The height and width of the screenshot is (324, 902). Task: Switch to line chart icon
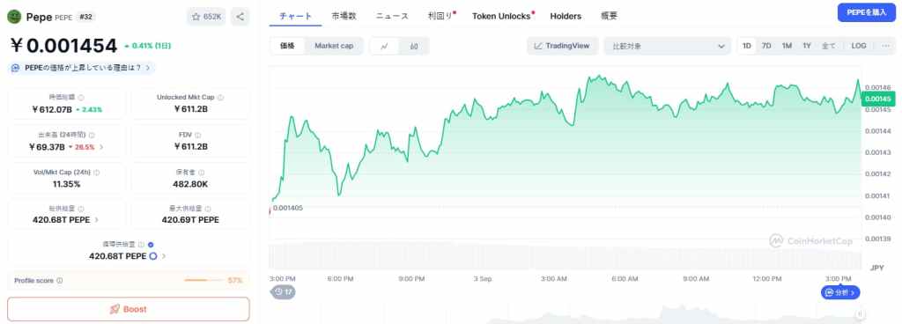click(384, 46)
